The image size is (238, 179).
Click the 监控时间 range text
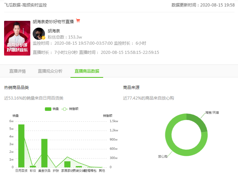(73, 43)
